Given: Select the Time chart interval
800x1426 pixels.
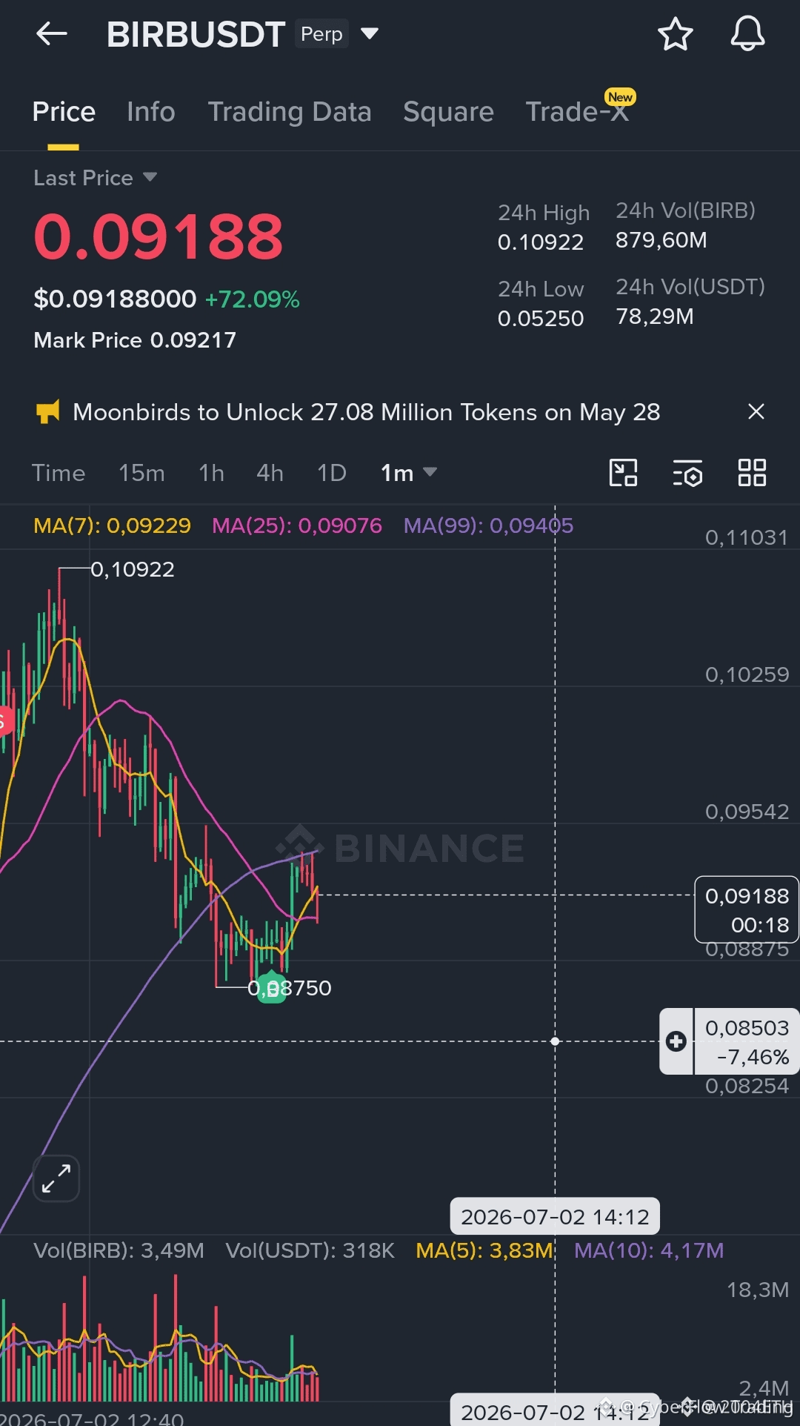Looking at the screenshot, I should [x=59, y=473].
